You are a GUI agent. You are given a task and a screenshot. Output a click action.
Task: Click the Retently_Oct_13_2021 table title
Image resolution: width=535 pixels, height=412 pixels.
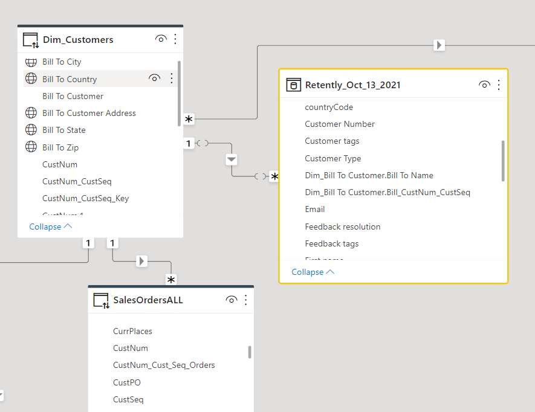(x=353, y=85)
